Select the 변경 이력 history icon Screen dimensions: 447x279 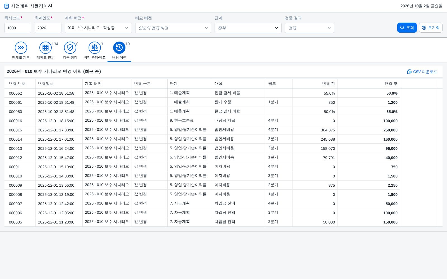click(119, 48)
